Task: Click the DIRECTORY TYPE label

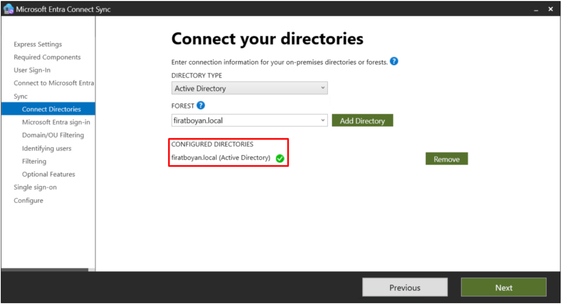Action: coord(197,75)
